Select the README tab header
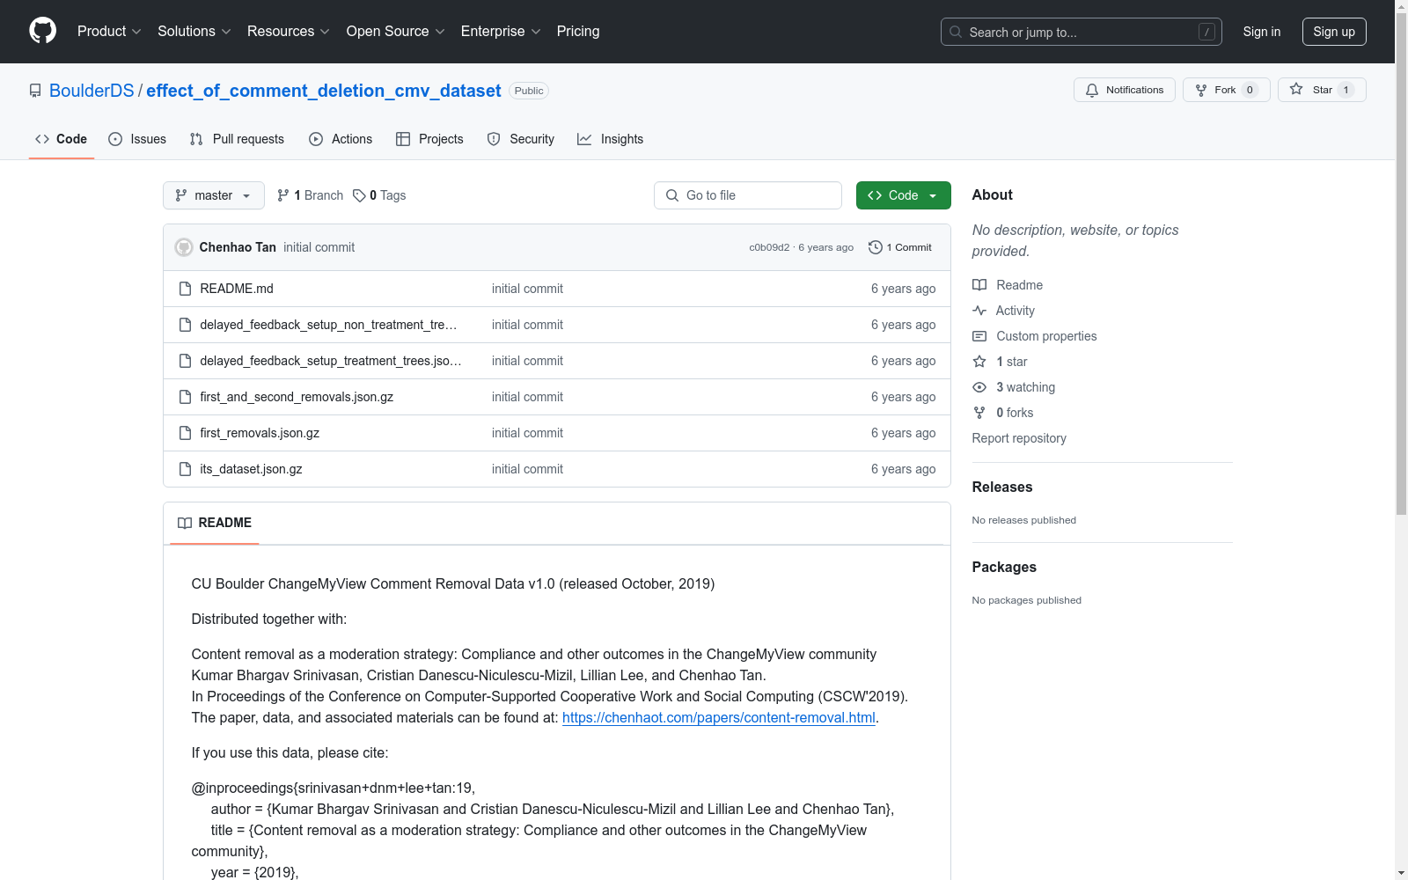The height and width of the screenshot is (880, 1408). pyautogui.click(x=215, y=523)
